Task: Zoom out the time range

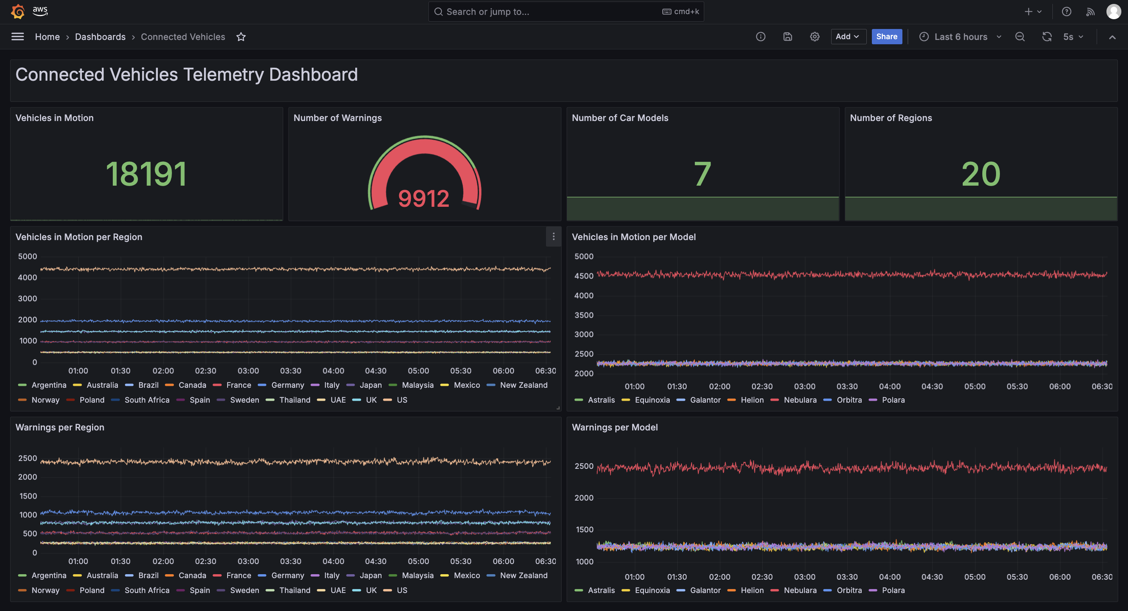Action: click(1020, 37)
